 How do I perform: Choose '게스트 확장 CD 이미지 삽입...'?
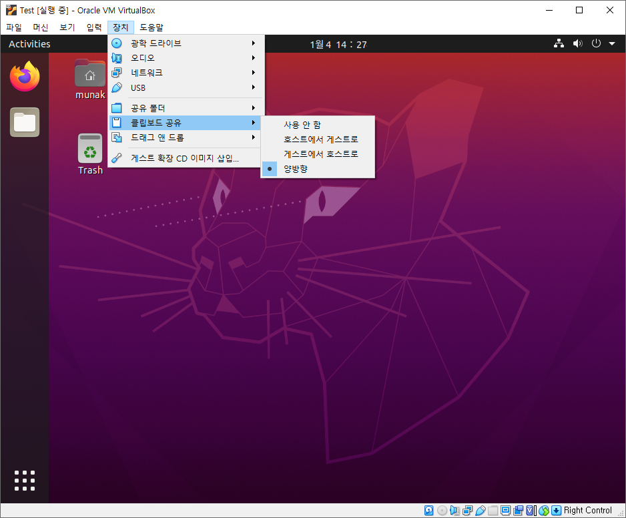click(186, 159)
